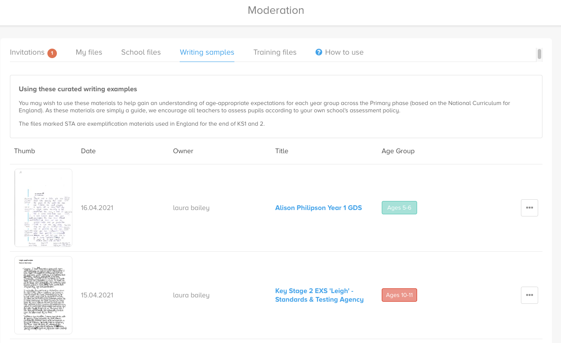Screen dimensions: 561x343
Task: Open the School files tab
Action: [141, 52]
